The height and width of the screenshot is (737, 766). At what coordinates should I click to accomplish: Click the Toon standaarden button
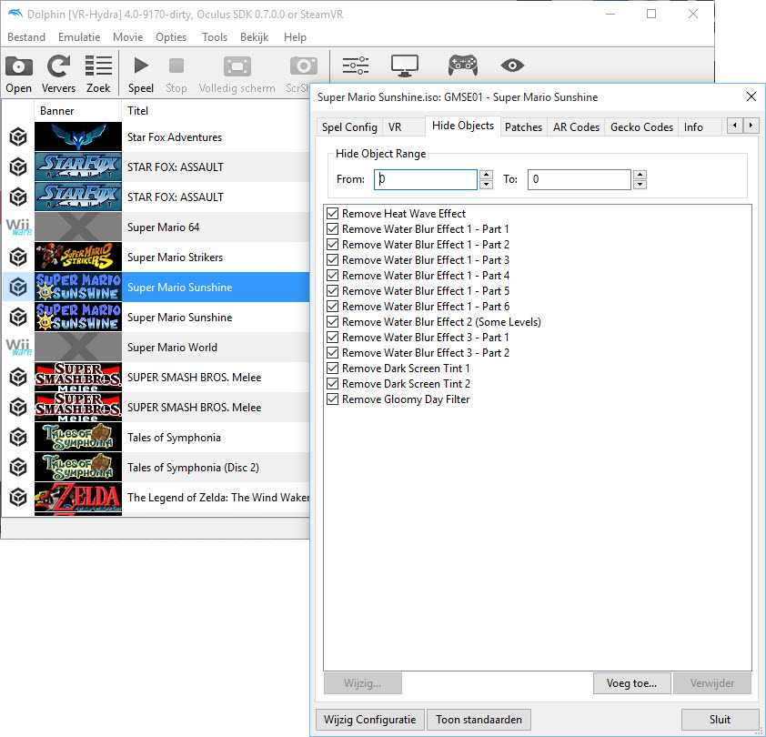(479, 720)
